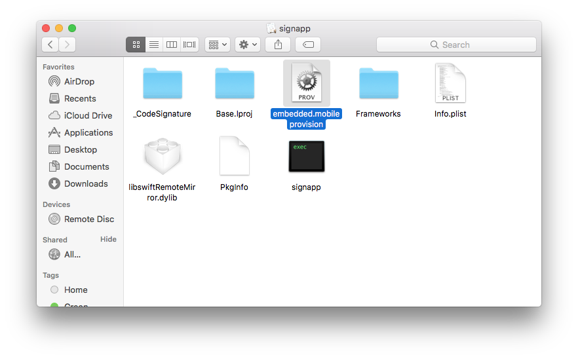578x359 pixels.
Task: Open the arrange items dropdown
Action: (217, 45)
